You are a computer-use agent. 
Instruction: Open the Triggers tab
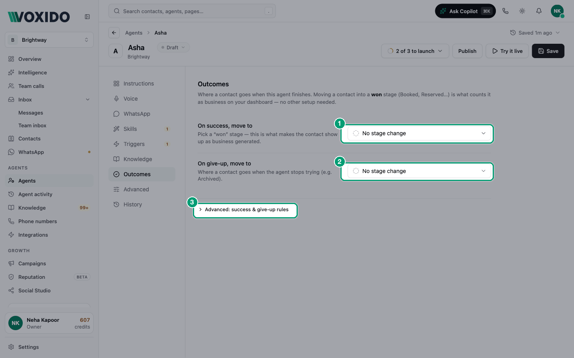(x=142, y=144)
